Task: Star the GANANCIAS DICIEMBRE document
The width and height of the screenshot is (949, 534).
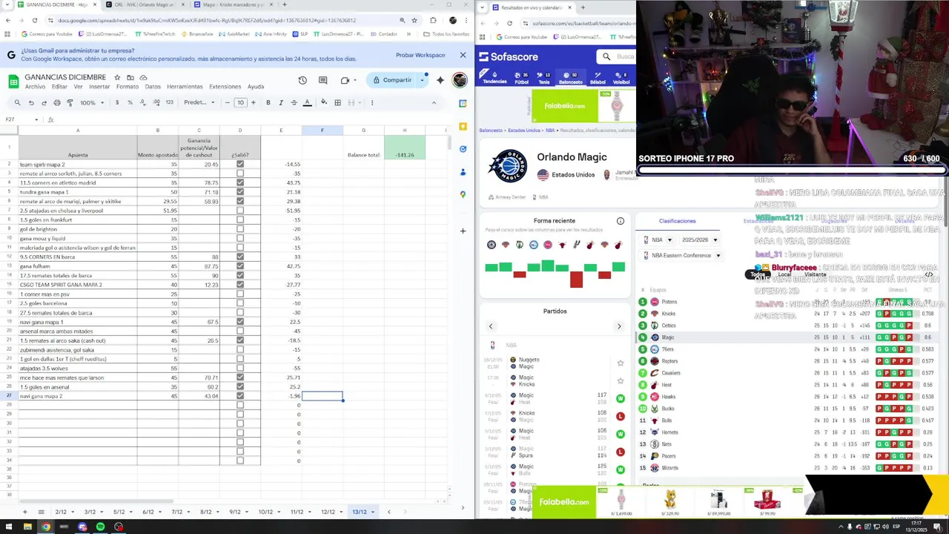Action: pos(117,77)
